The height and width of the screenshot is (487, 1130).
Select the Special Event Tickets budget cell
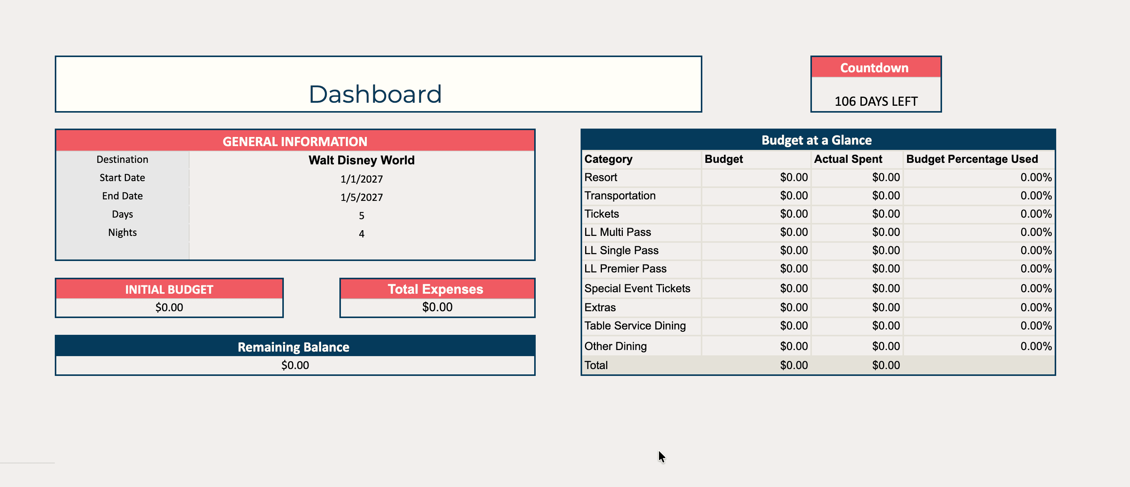756,288
